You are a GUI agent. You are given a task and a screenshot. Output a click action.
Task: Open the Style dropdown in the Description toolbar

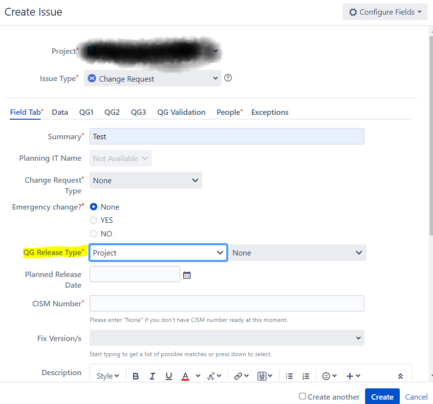tap(107, 376)
